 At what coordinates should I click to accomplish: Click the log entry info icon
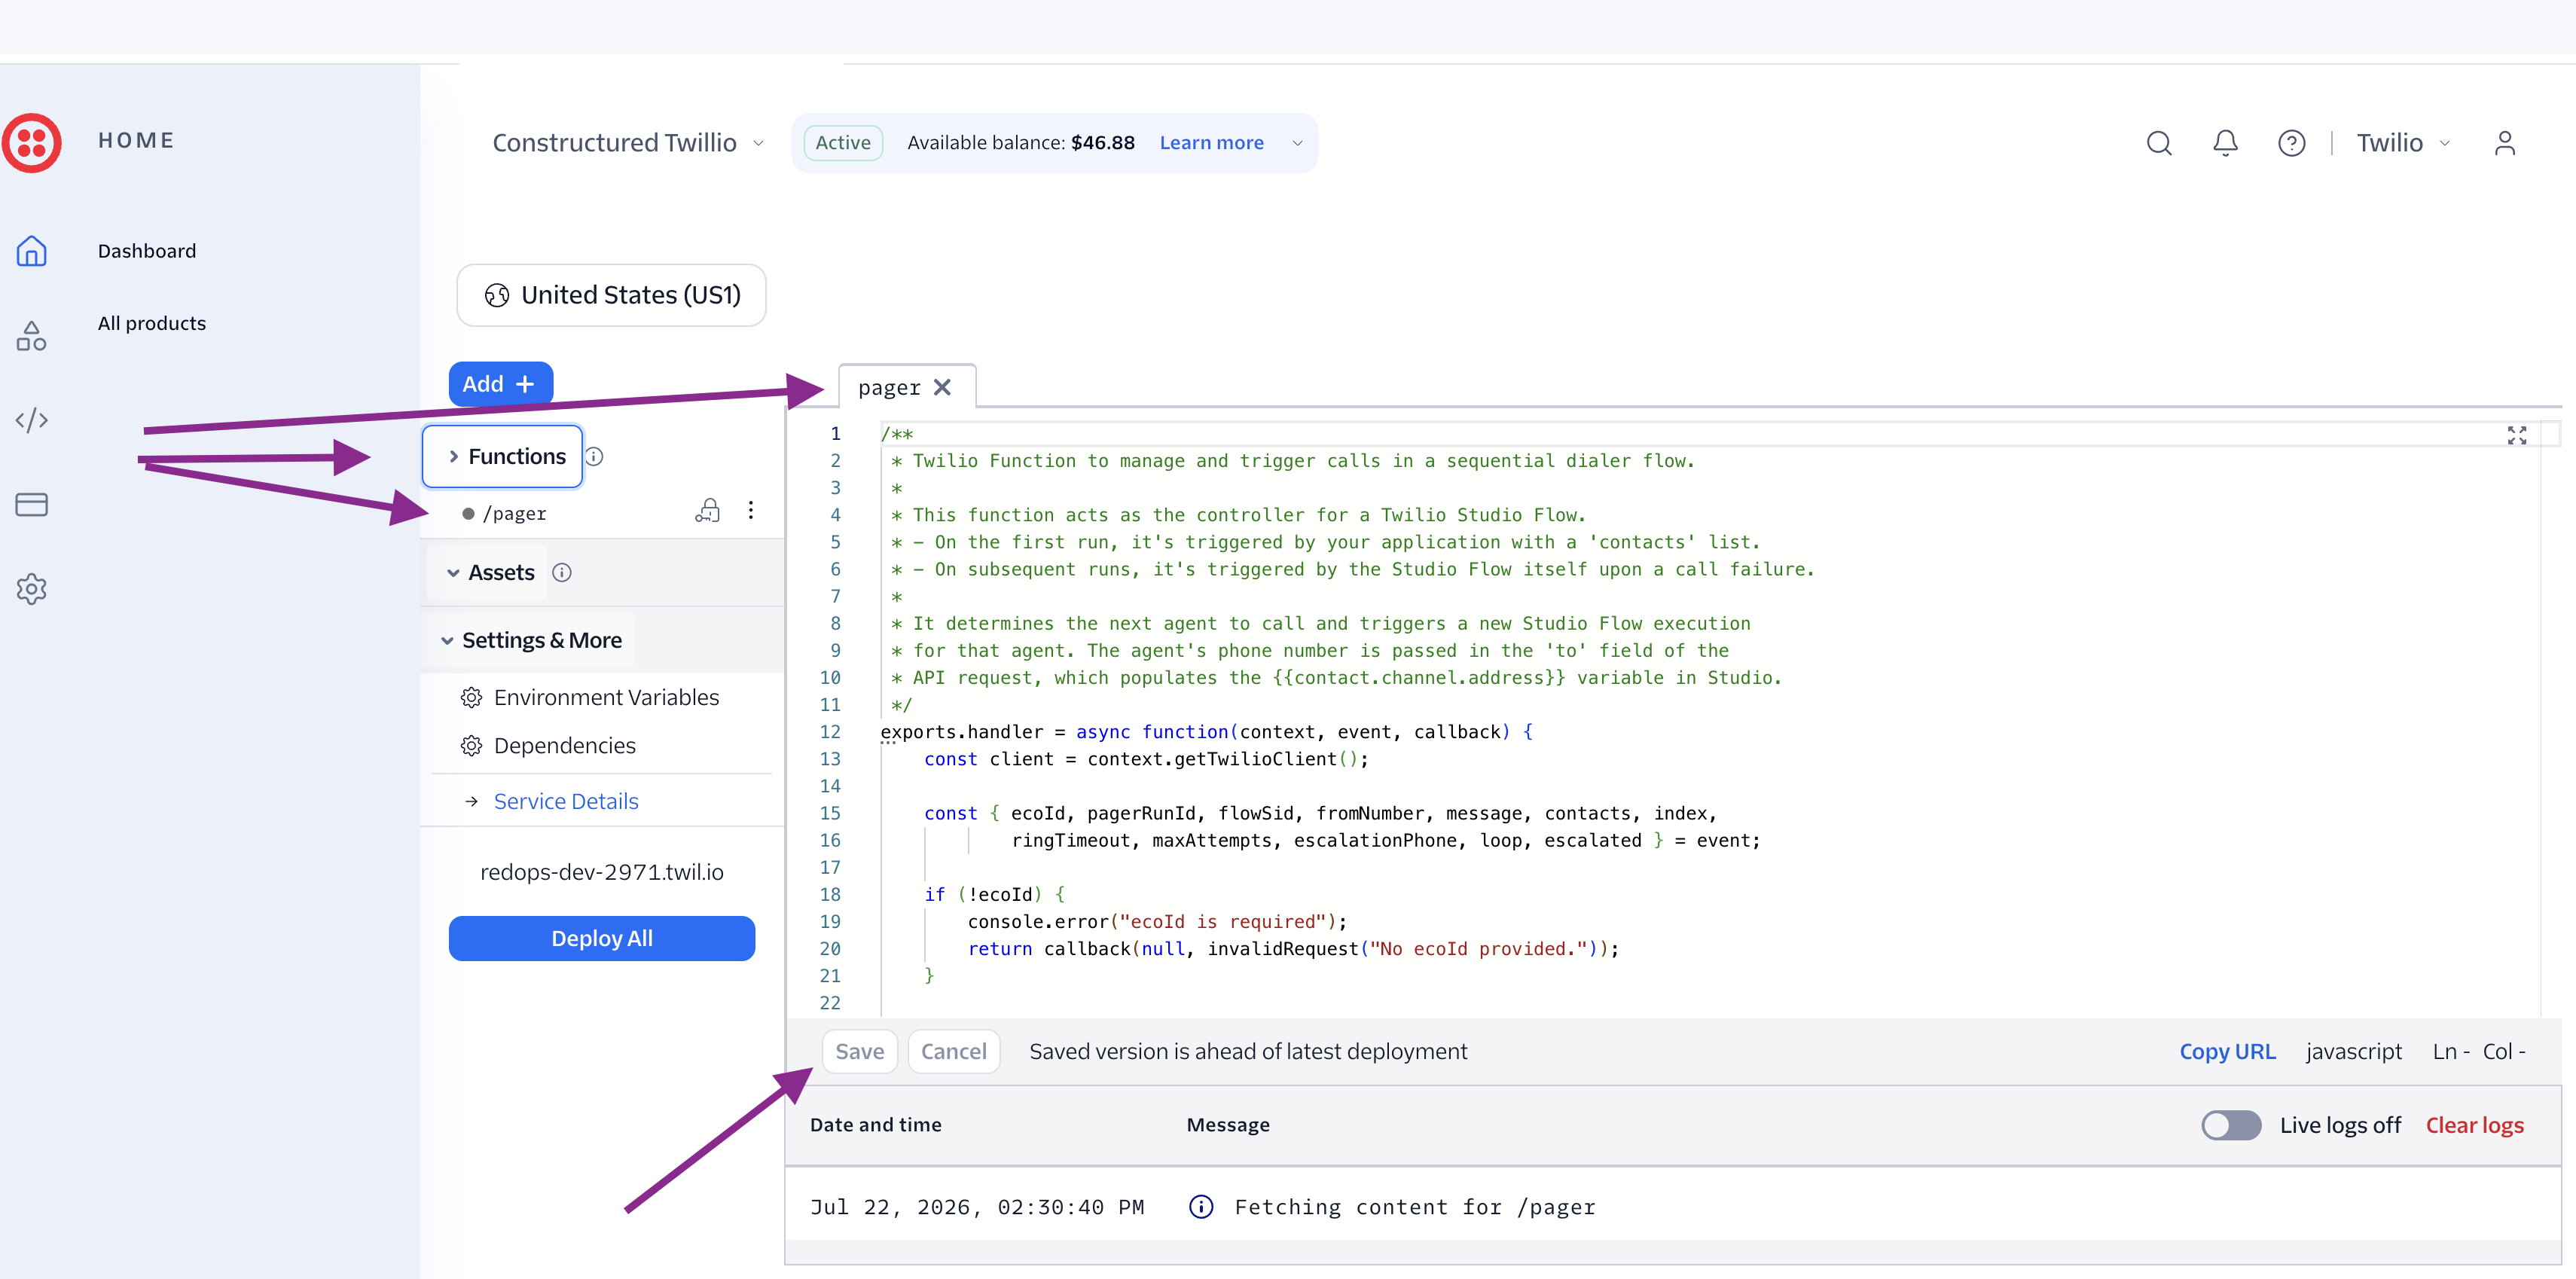1201,1207
